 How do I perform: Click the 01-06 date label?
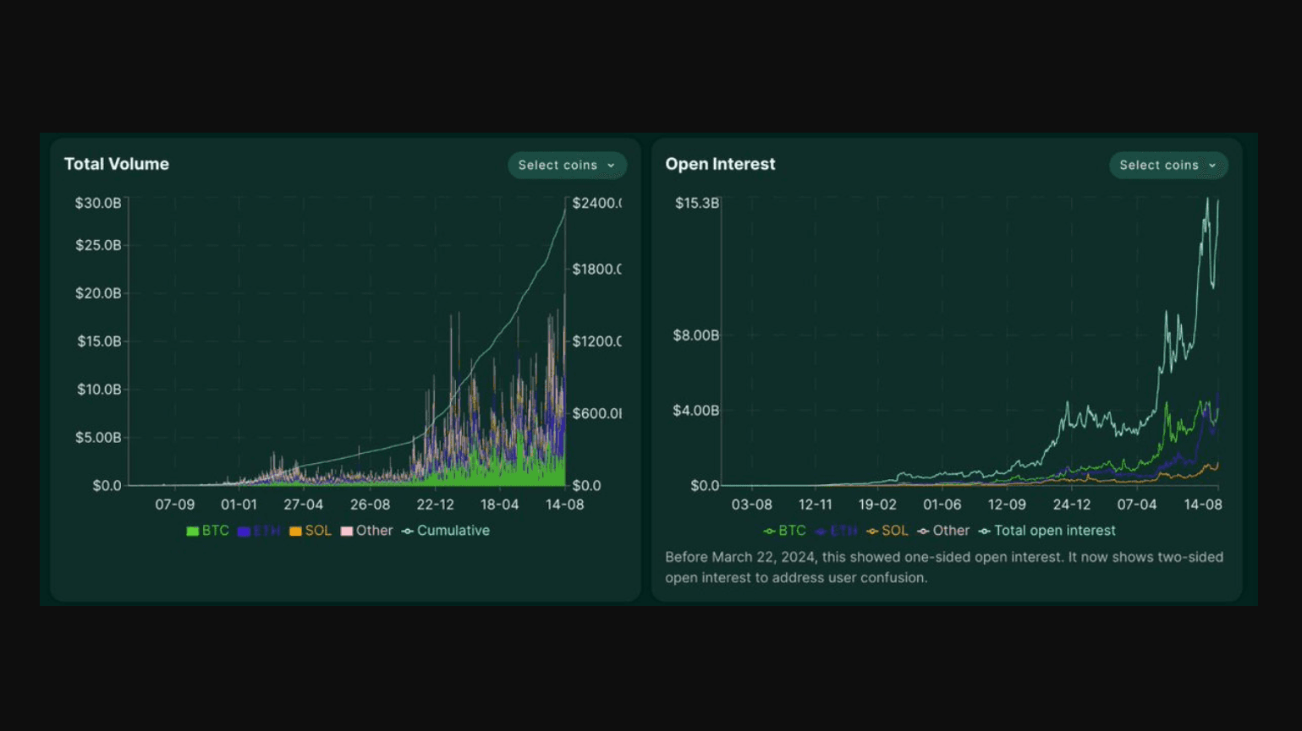coord(942,505)
